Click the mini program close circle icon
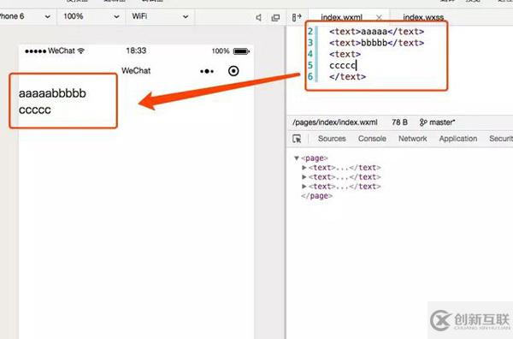This screenshot has height=339, width=513. 233,71
